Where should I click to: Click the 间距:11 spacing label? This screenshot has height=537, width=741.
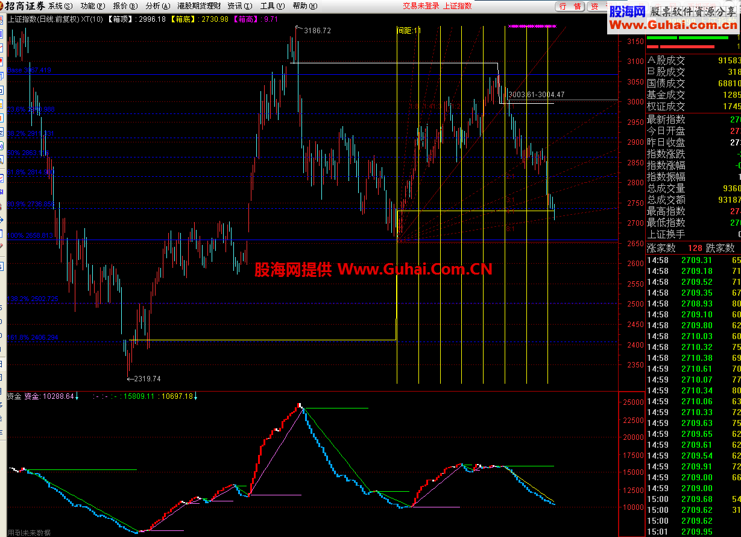(409, 30)
